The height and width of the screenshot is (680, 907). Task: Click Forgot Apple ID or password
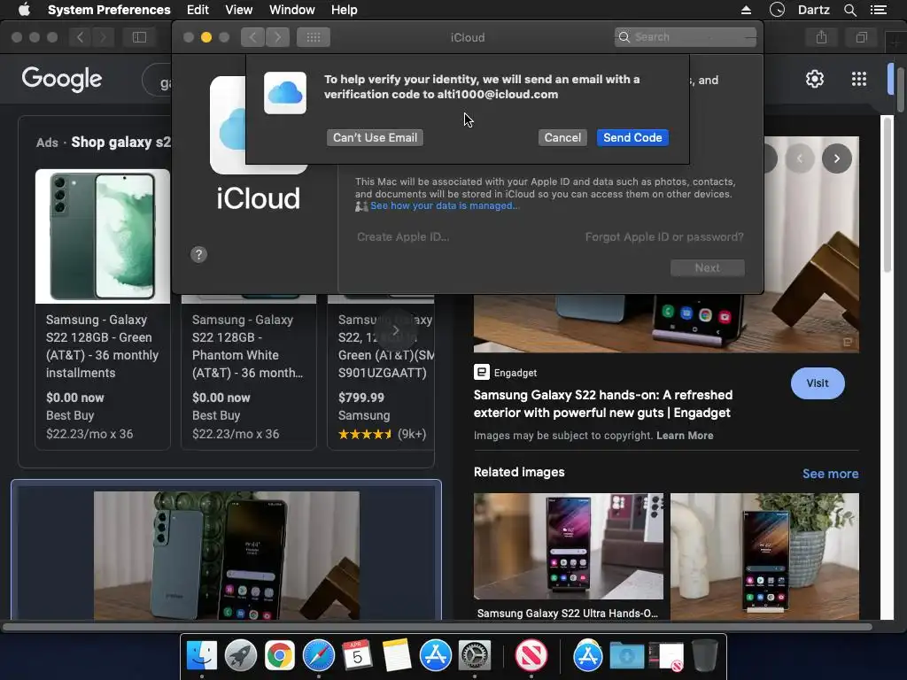[664, 237]
